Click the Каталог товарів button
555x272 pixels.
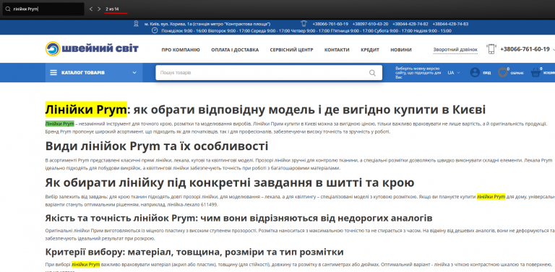[94, 72]
